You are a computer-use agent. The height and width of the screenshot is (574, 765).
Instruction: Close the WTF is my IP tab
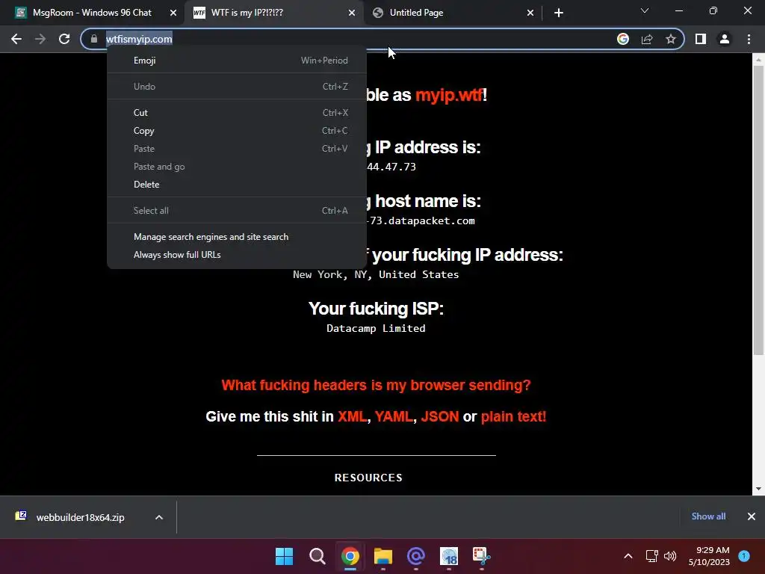(352, 13)
